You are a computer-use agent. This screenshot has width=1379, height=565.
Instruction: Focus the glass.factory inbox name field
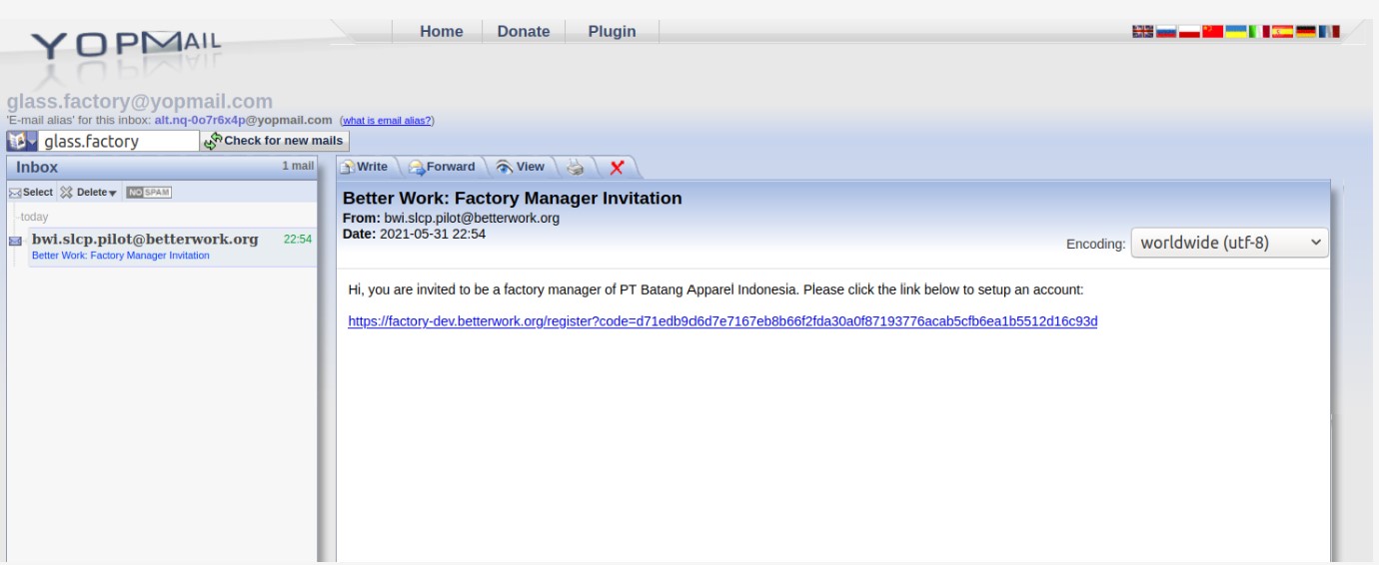117,141
